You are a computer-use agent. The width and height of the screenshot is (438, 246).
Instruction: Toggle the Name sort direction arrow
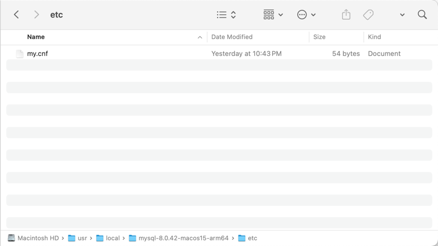click(200, 37)
